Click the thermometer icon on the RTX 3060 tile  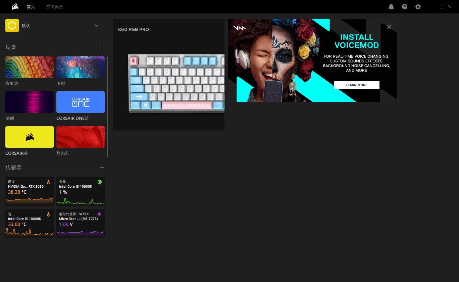48,182
